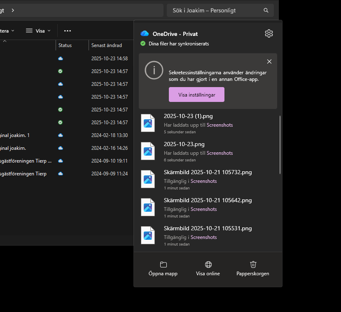Select a green checkmark sync status icon
Image resolution: width=341 pixels, height=312 pixels.
coord(60,71)
